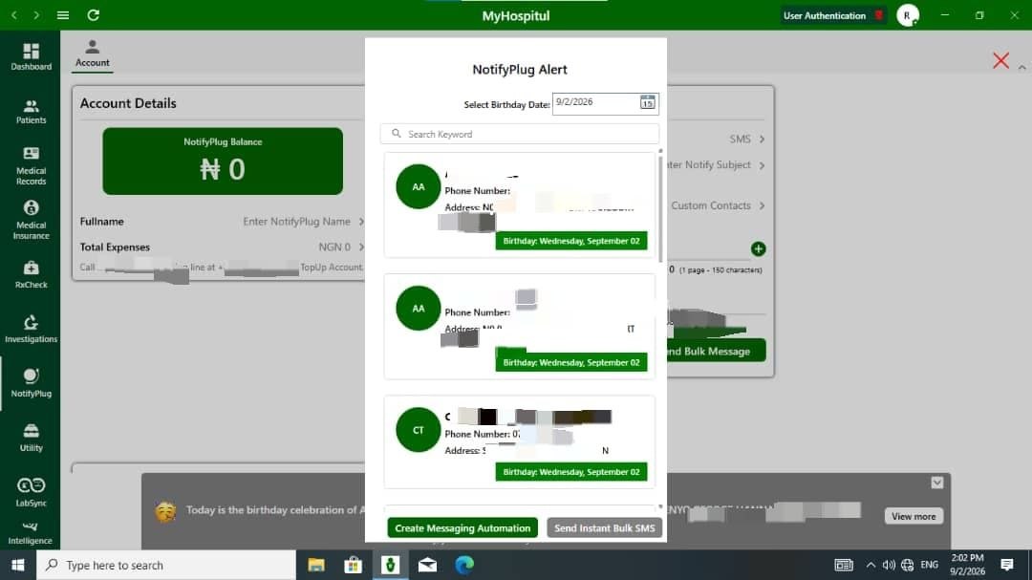Go to Patients in the sidebar
This screenshot has width=1032, height=580.
(x=31, y=111)
